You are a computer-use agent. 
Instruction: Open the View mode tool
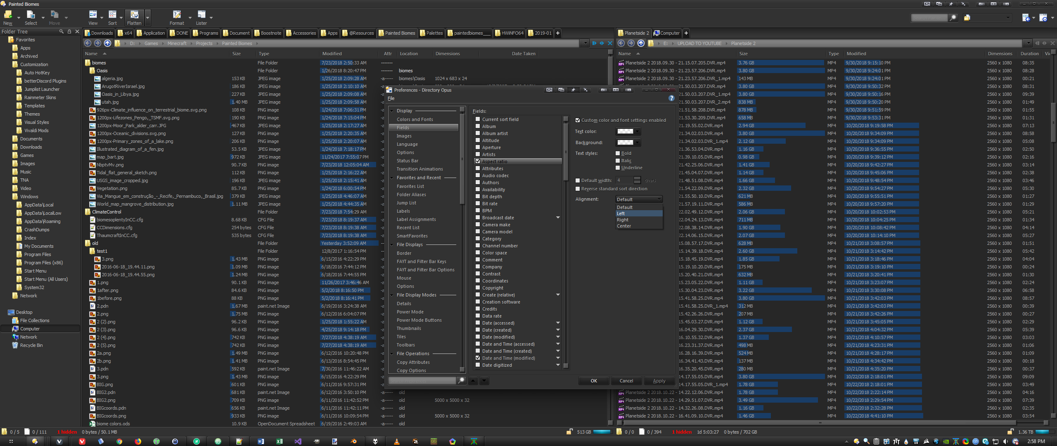[93, 14]
